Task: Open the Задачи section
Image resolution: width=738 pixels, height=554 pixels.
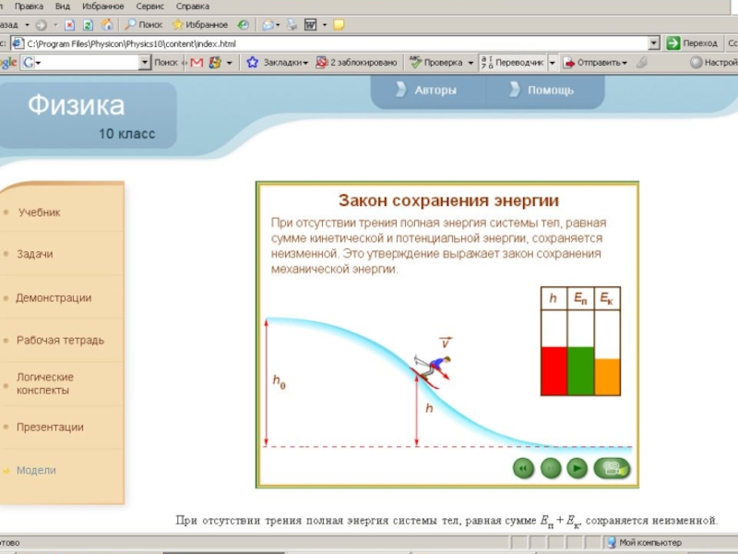Action: [x=35, y=254]
